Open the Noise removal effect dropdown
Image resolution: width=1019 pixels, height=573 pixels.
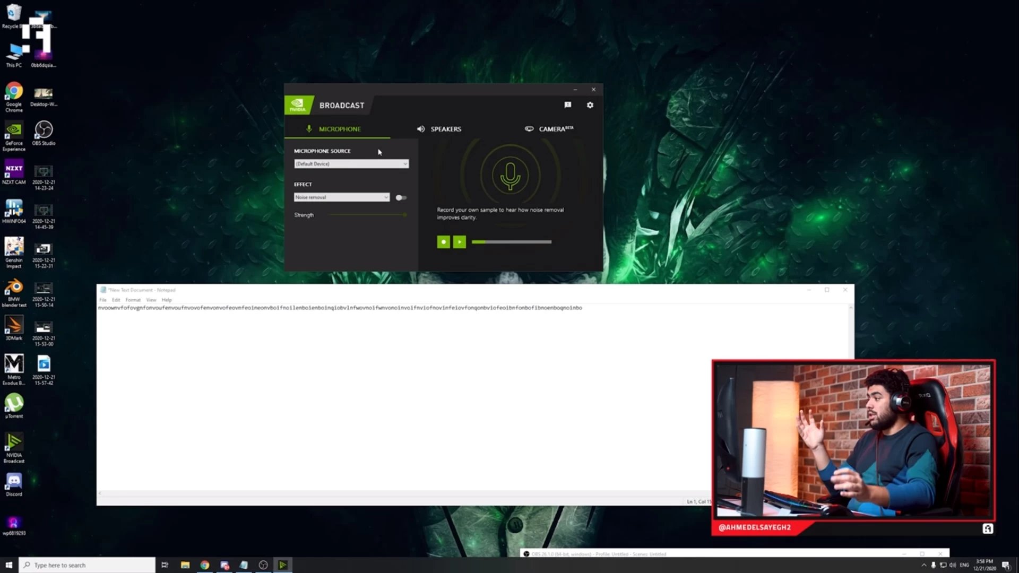coord(342,197)
